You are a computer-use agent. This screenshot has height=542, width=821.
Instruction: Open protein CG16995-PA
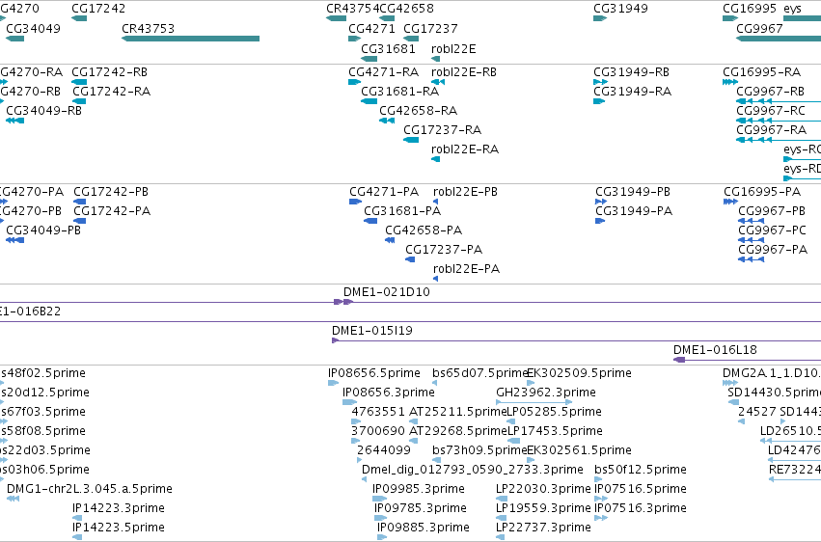pos(762,192)
